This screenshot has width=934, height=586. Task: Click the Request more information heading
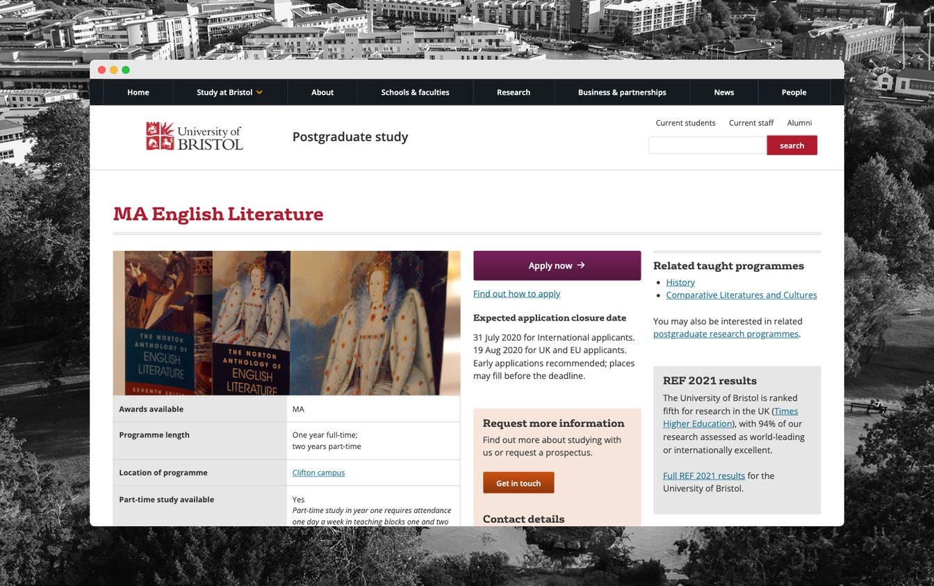(x=553, y=423)
